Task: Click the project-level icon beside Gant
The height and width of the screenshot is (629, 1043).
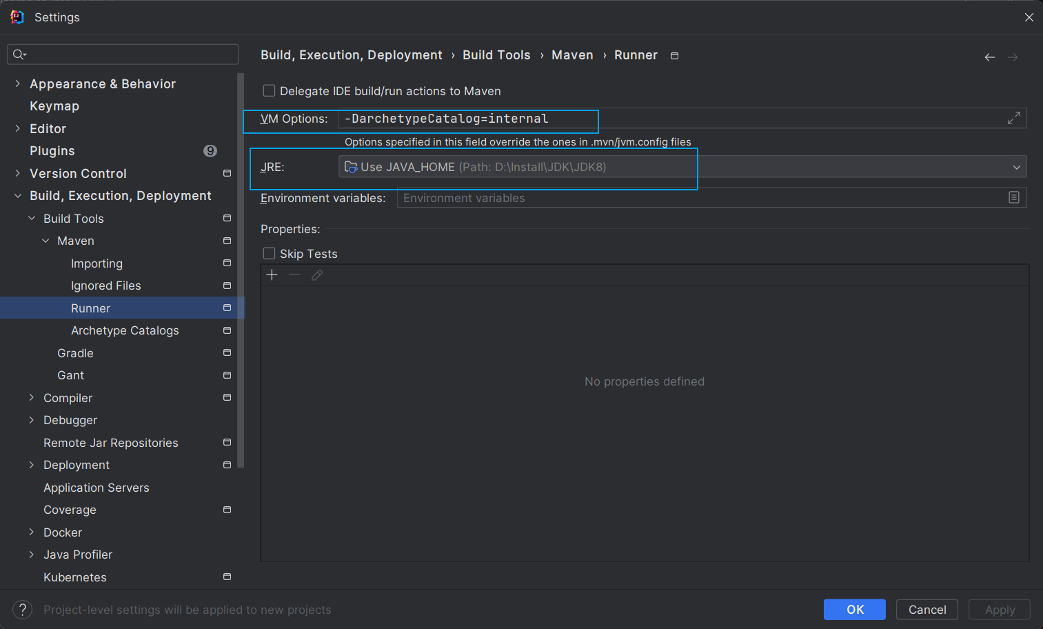Action: [x=227, y=375]
